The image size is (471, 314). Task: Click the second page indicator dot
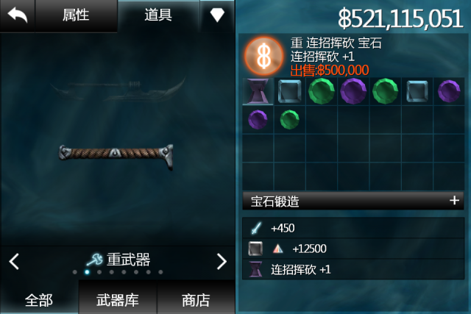[x=87, y=272]
